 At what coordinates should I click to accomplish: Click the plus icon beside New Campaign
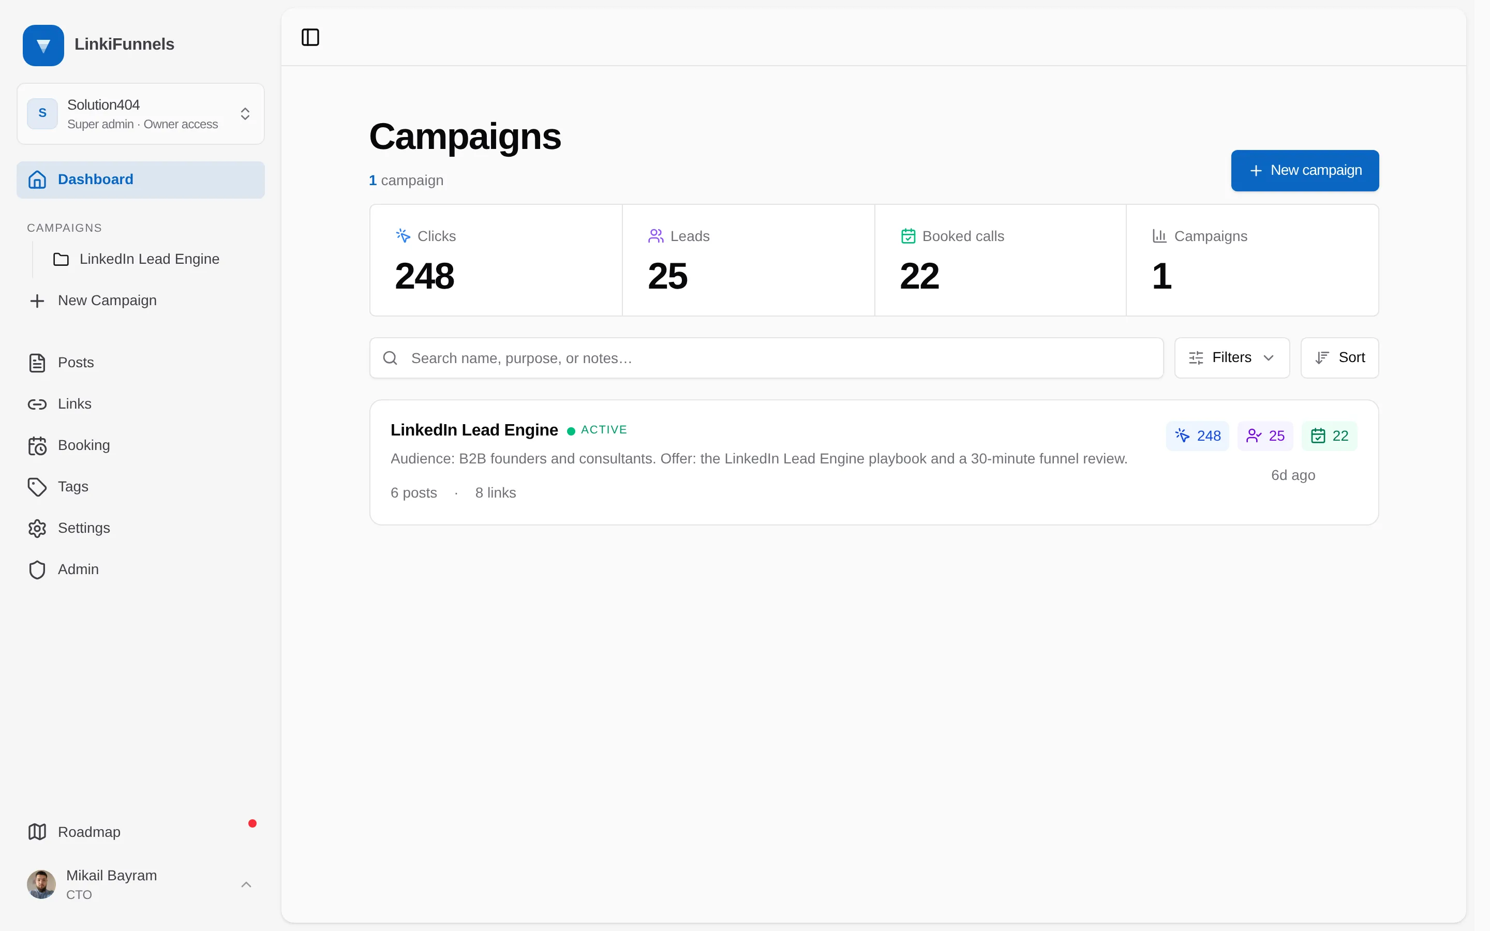pos(37,301)
